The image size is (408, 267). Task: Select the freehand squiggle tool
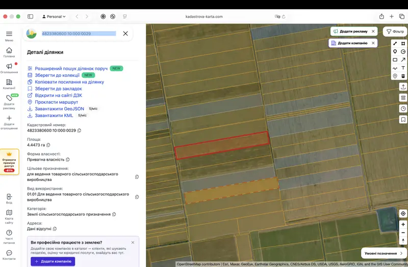click(395, 68)
